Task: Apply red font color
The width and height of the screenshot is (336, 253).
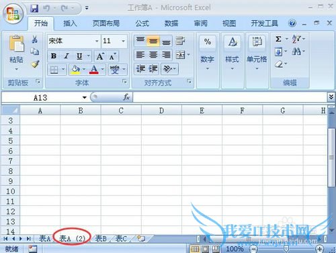Action: pos(94,70)
